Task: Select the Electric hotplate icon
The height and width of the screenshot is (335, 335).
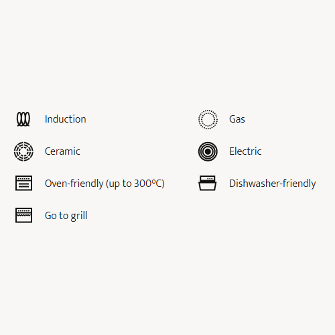Action: [x=208, y=151]
